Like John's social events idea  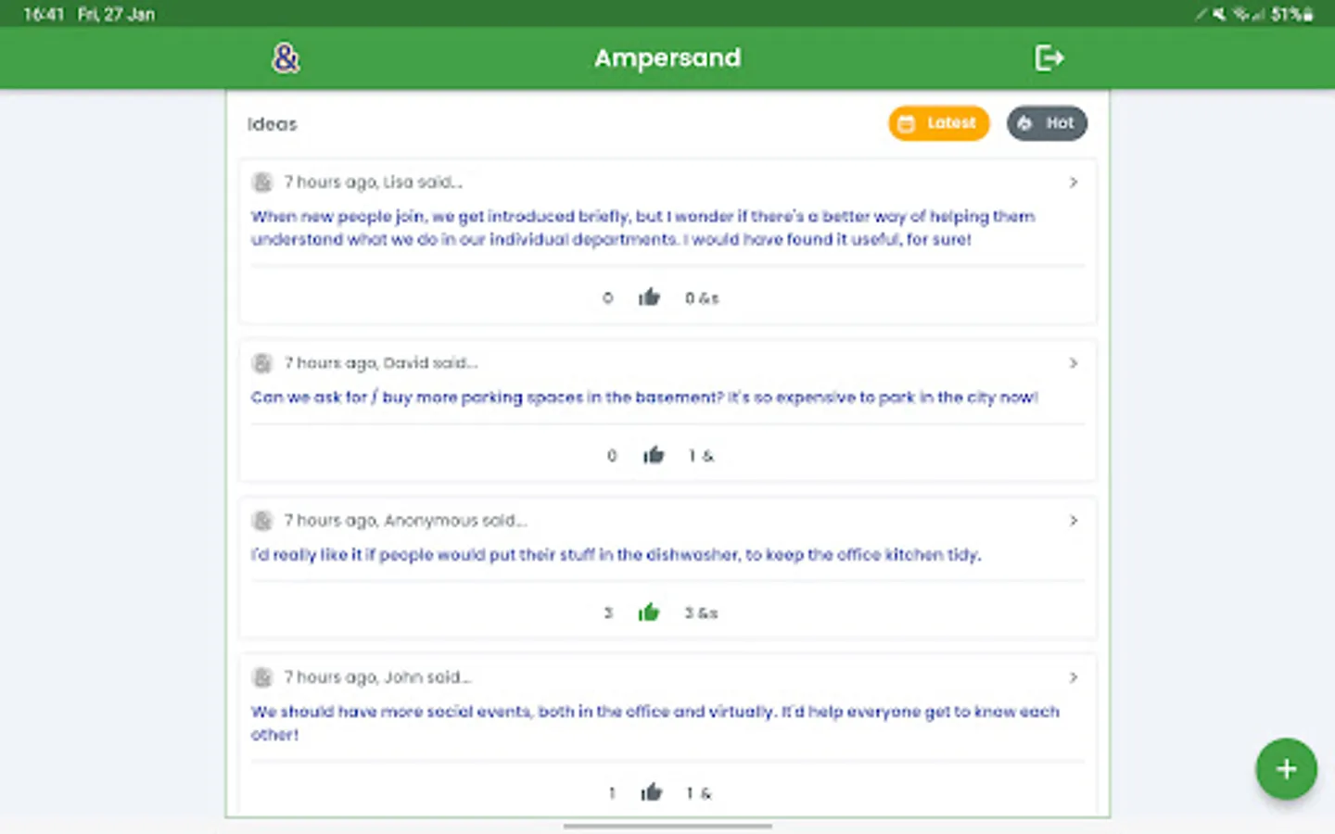point(652,792)
